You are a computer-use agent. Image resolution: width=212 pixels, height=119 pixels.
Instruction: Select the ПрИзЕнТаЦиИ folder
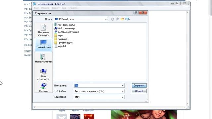(63, 43)
